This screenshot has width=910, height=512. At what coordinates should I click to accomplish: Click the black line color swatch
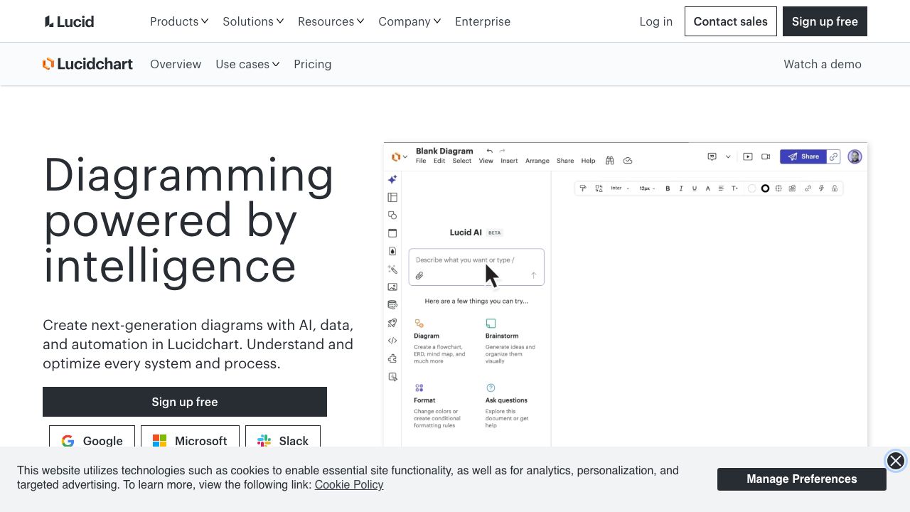pyautogui.click(x=765, y=188)
